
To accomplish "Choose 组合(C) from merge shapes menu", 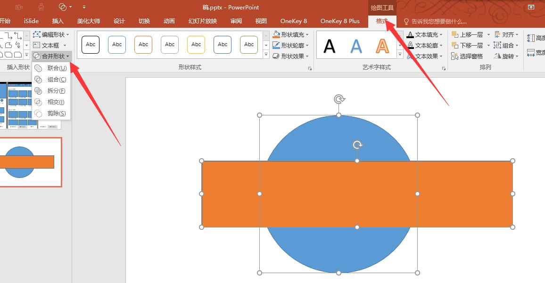I will pos(51,80).
